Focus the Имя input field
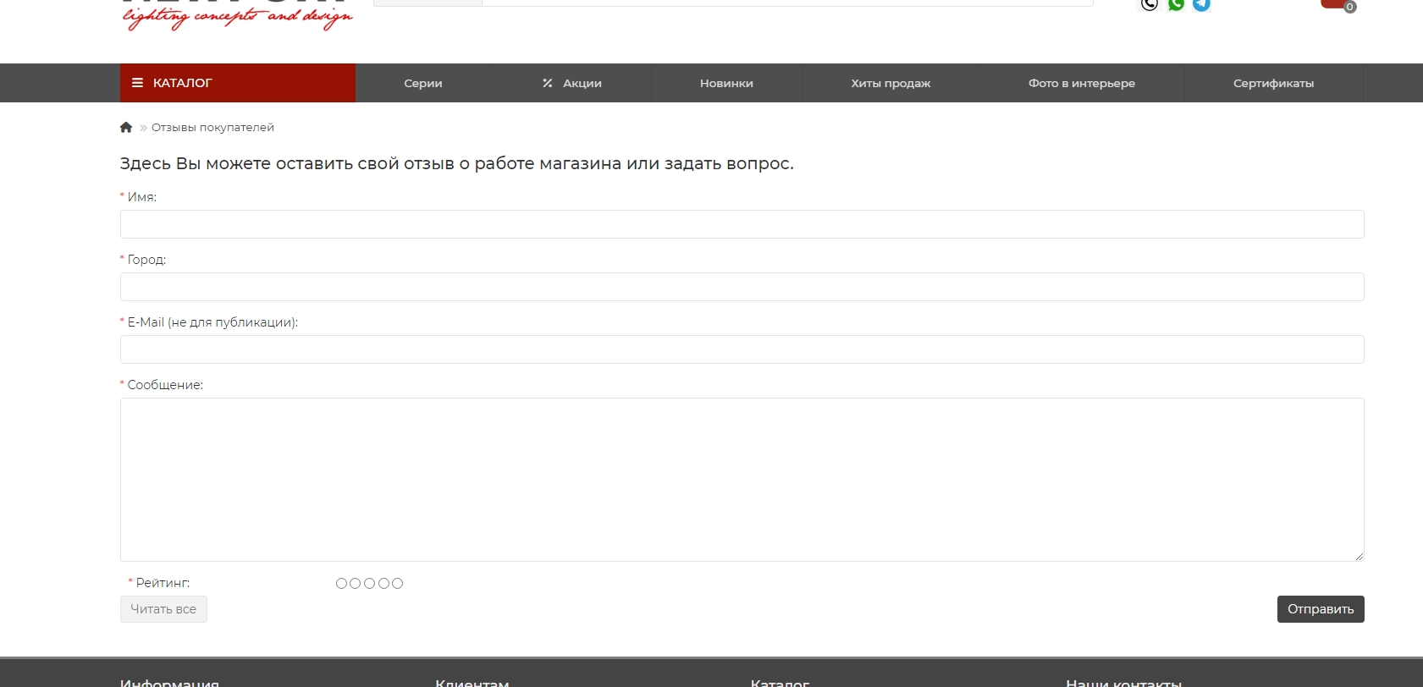This screenshot has width=1423, height=687. (742, 224)
